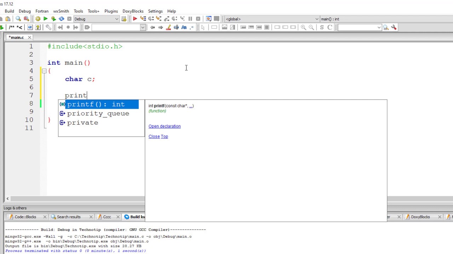Open the main() : int function dropdown
The width and height of the screenshot is (453, 254).
point(386,19)
